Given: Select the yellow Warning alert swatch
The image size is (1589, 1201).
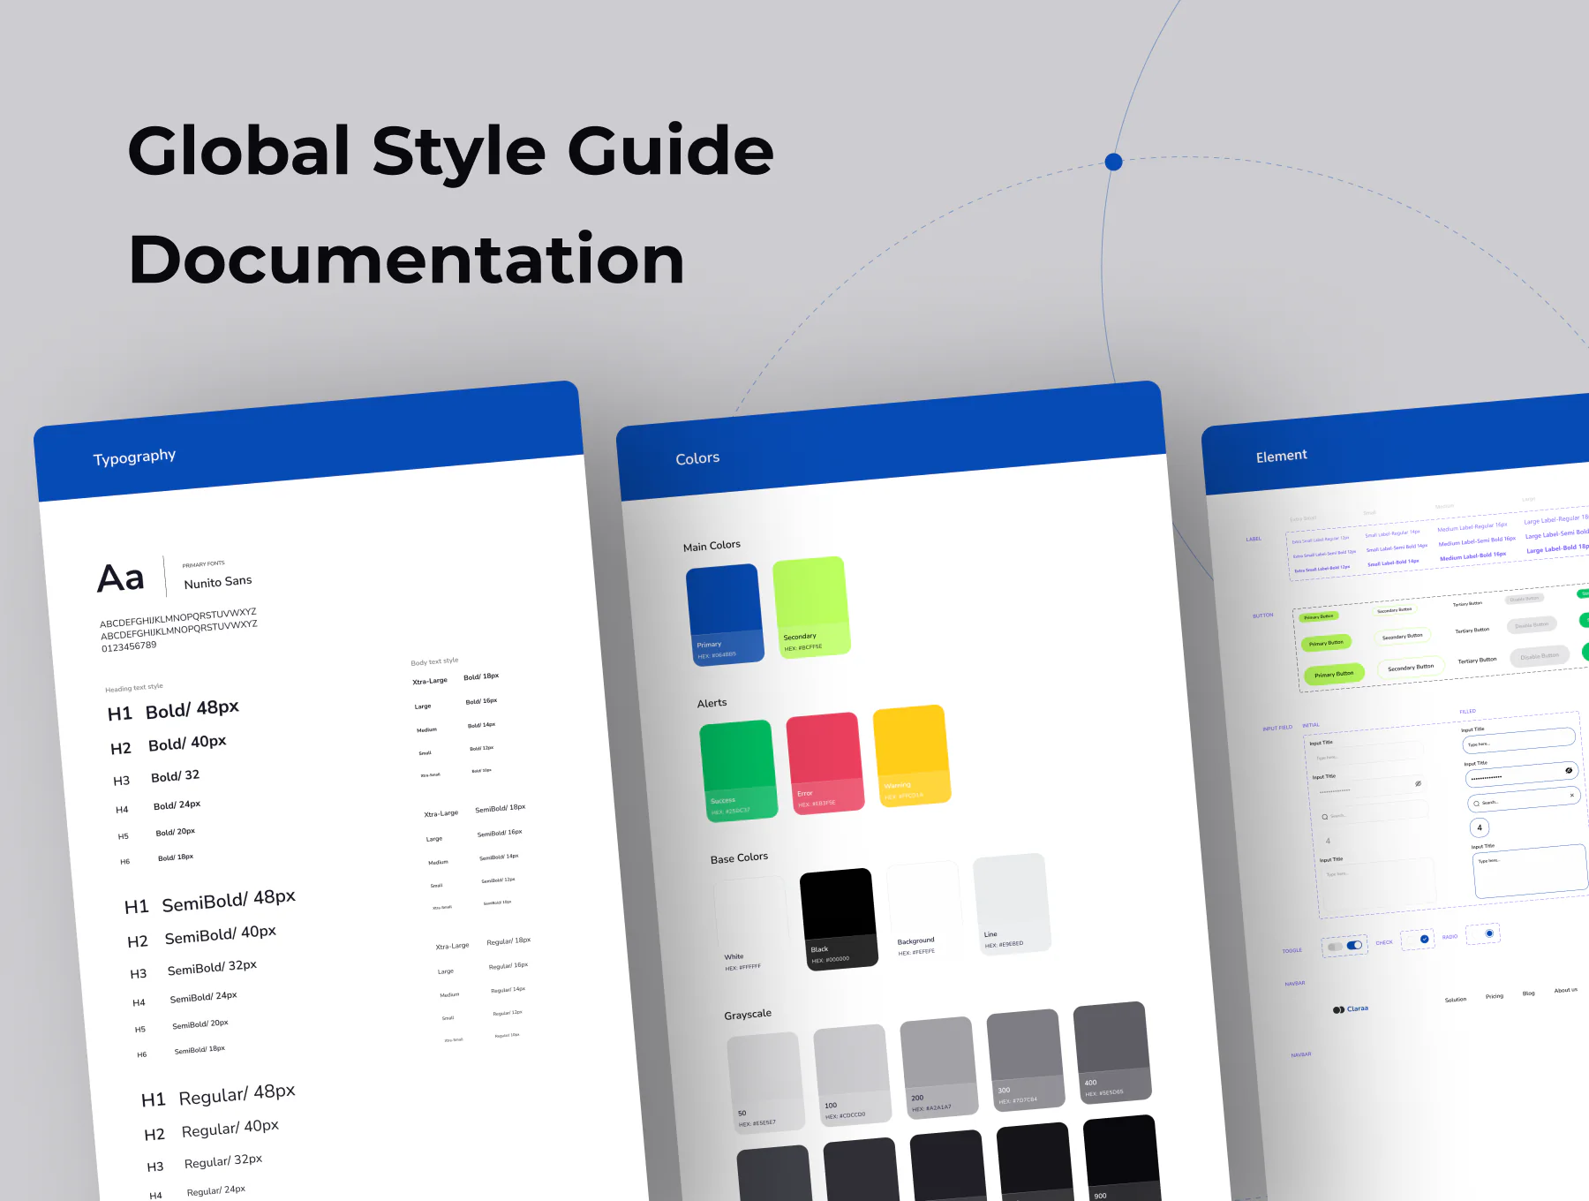Looking at the screenshot, I should [912, 755].
